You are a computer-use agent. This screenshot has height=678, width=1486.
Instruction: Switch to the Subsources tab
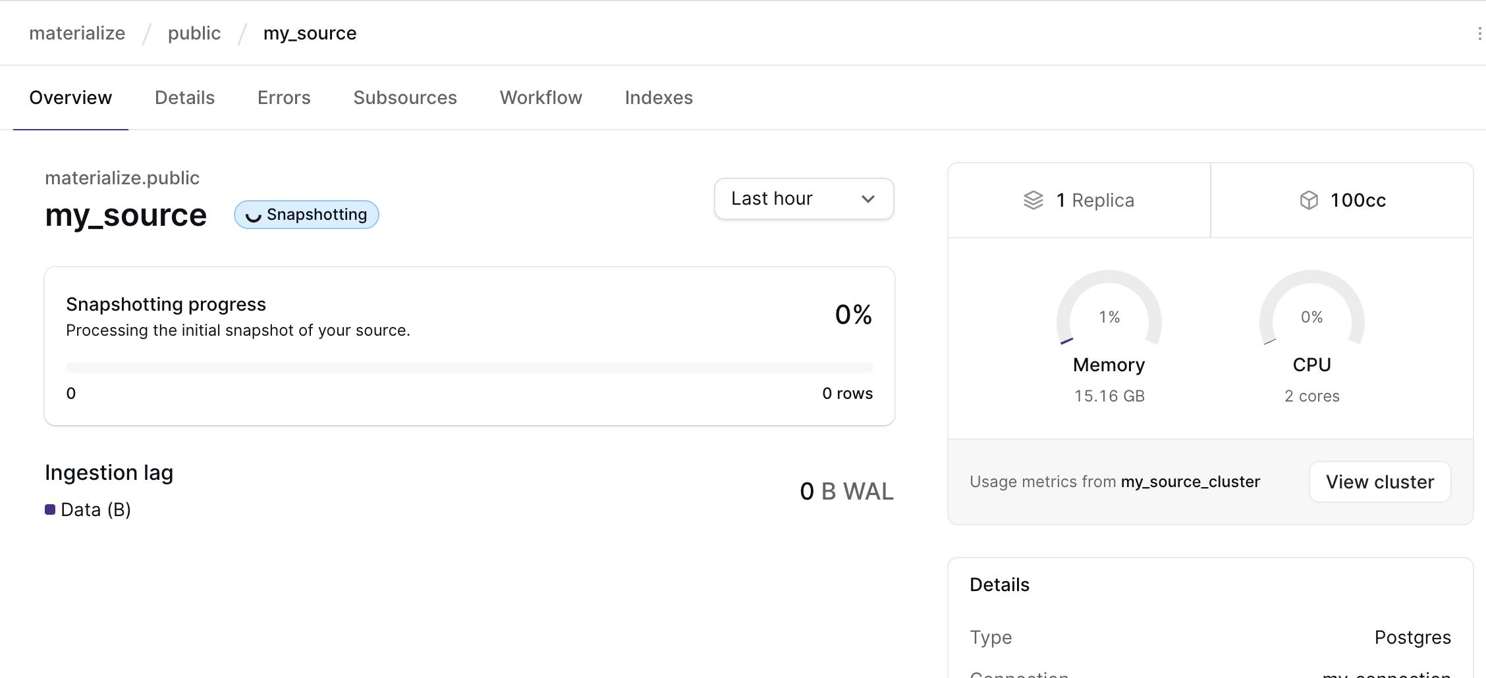[x=404, y=97]
